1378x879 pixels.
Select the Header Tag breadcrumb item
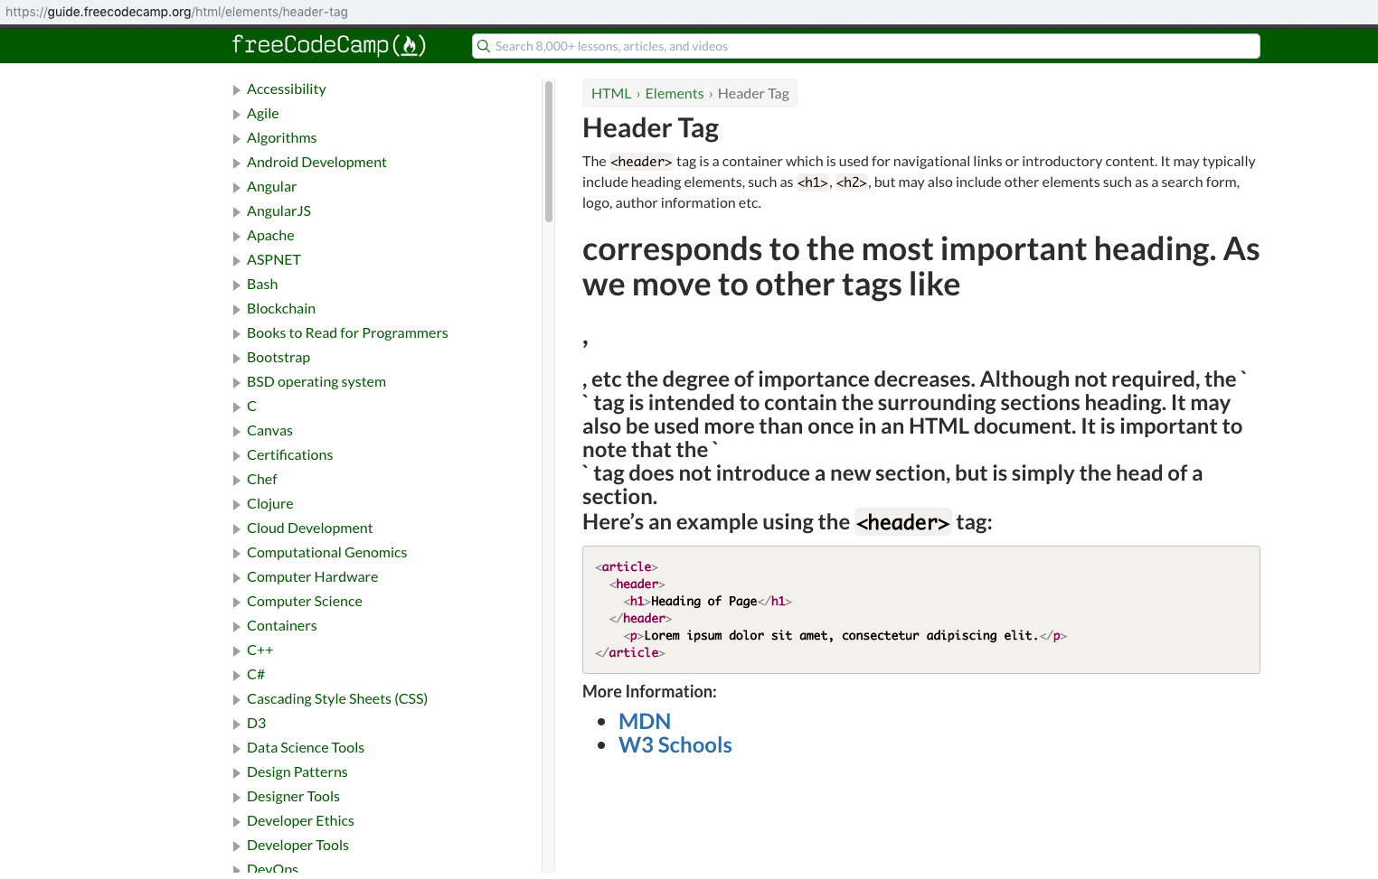753,93
